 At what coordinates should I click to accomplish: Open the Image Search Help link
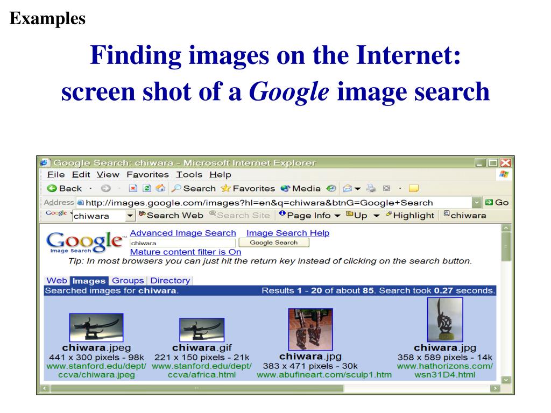click(x=288, y=233)
